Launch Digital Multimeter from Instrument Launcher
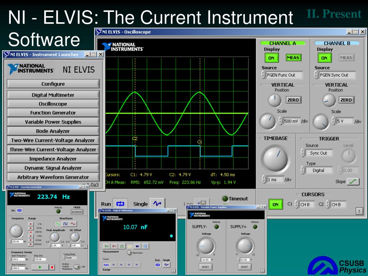The height and width of the screenshot is (276, 368). (x=53, y=95)
